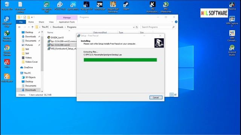The height and width of the screenshot is (135, 241).
Task: Cancel the Free Pascal installation
Action: click(x=156, y=97)
